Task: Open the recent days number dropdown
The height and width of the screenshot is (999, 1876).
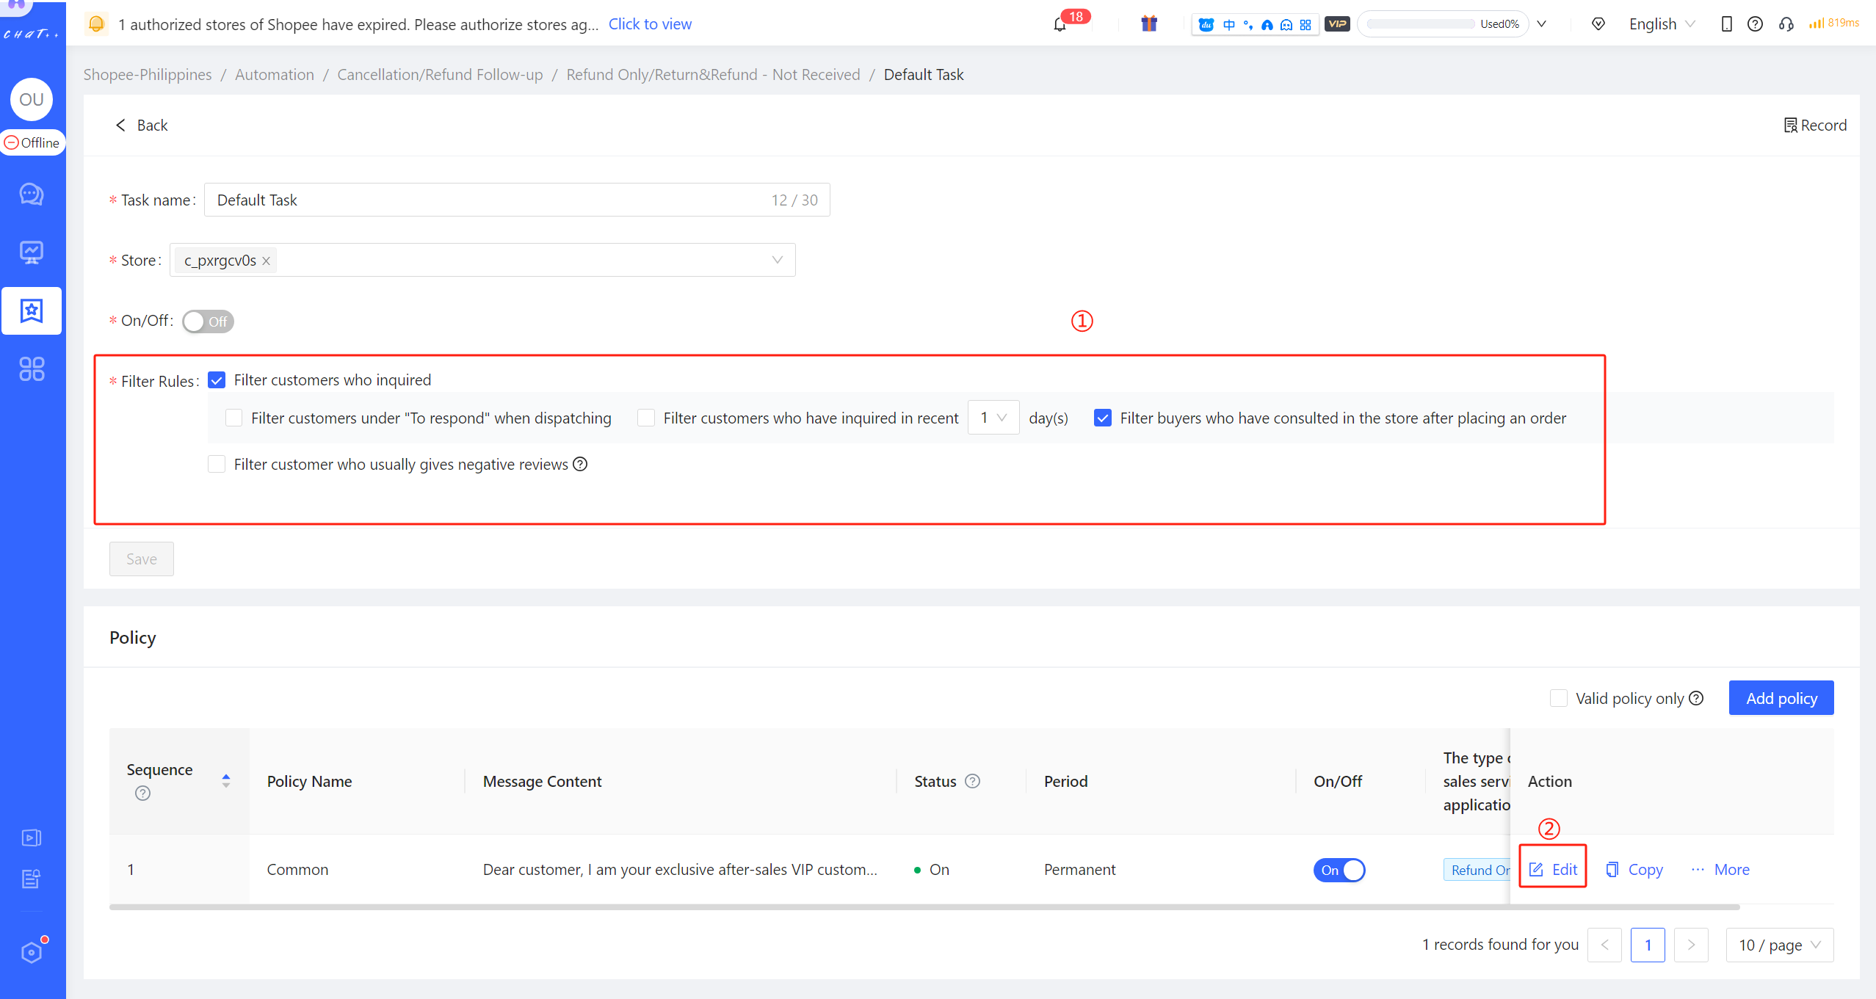Action: pyautogui.click(x=993, y=418)
